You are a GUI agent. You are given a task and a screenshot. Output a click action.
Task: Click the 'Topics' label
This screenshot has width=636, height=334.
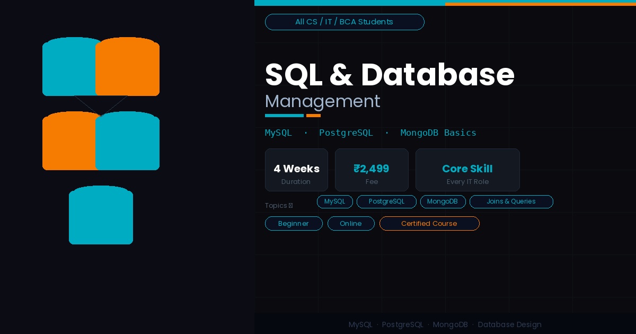pyautogui.click(x=279, y=206)
